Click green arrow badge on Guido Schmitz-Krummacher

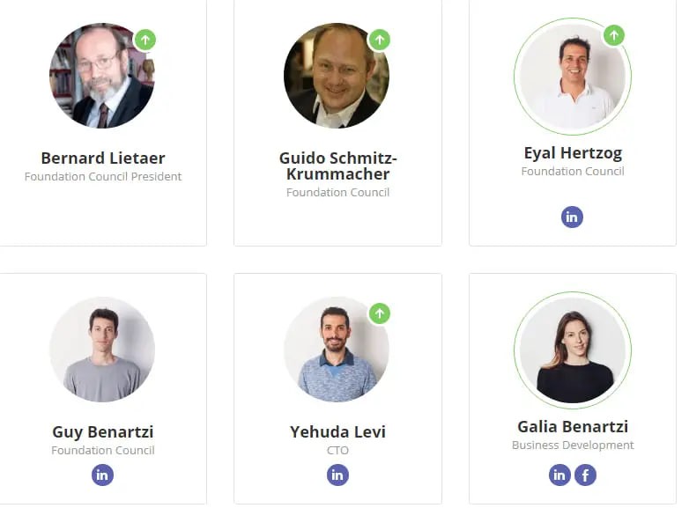[379, 40]
